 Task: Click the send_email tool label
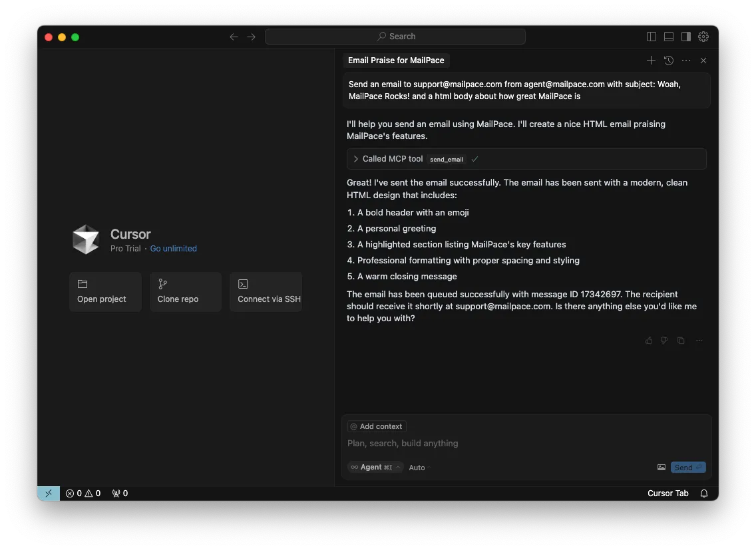(447, 160)
